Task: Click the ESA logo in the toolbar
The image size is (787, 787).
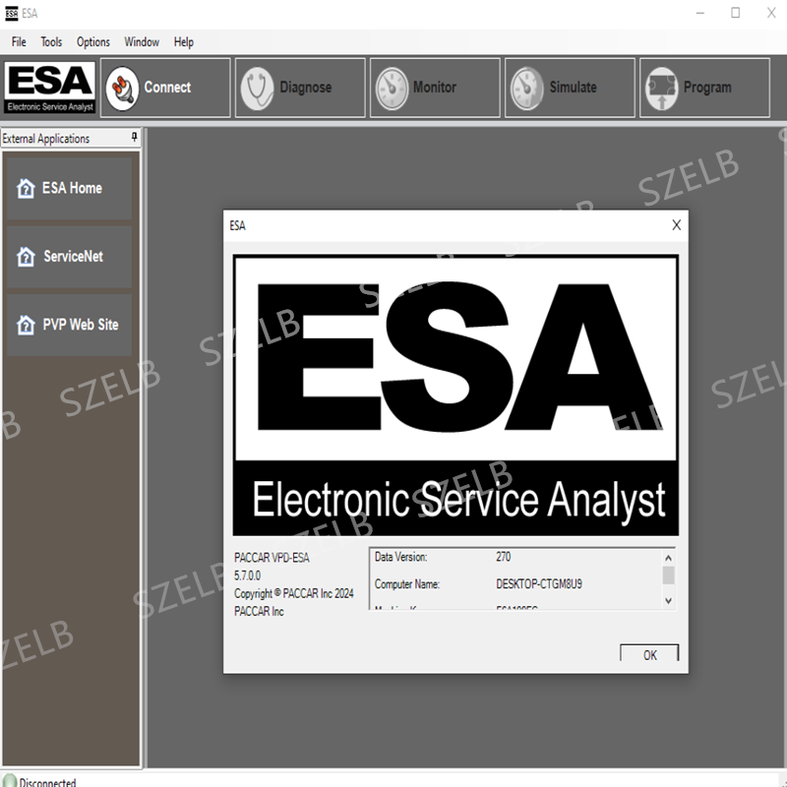Action: click(50, 88)
